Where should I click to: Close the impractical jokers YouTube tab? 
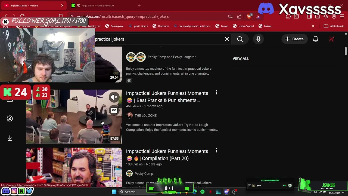[x=62, y=5]
